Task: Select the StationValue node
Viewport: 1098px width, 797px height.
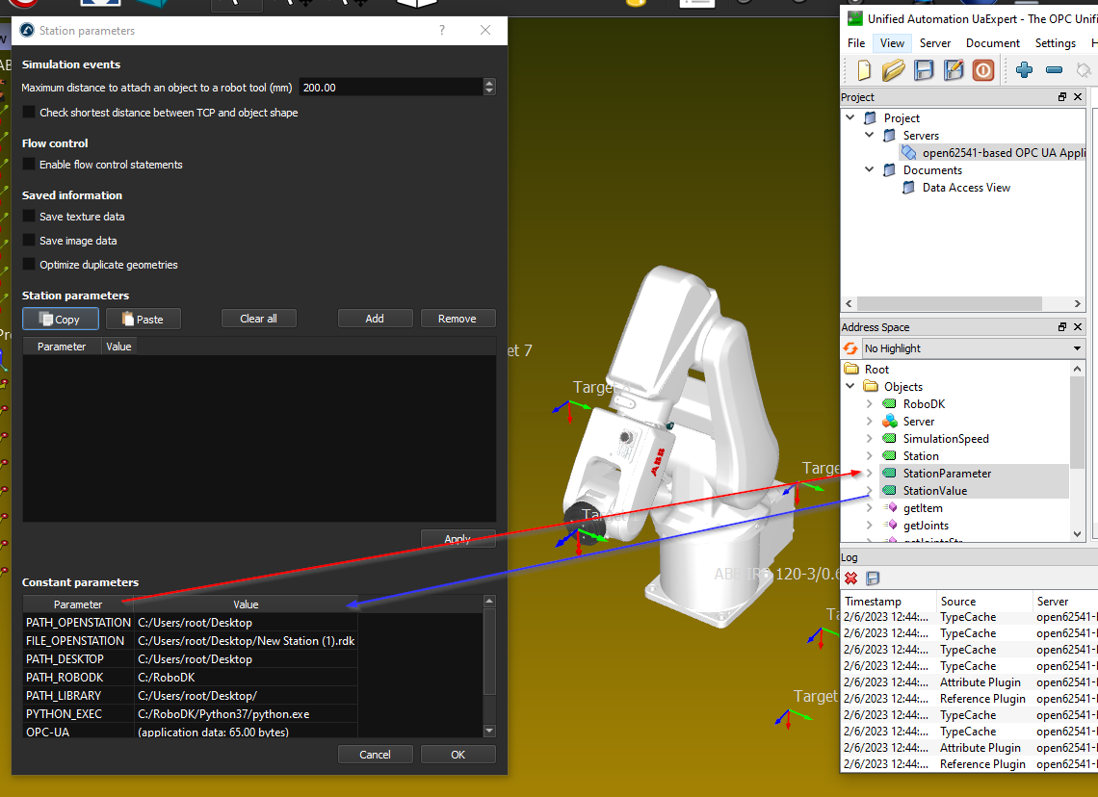Action: pyautogui.click(x=935, y=491)
